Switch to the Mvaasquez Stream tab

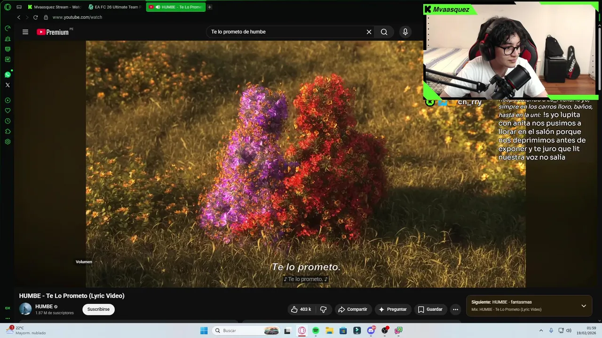click(54, 7)
